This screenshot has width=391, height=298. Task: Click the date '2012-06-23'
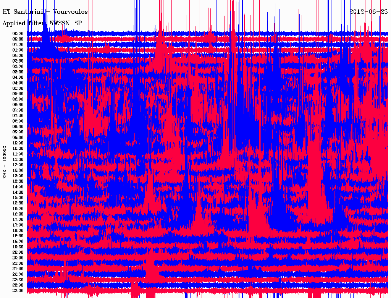click(x=368, y=11)
